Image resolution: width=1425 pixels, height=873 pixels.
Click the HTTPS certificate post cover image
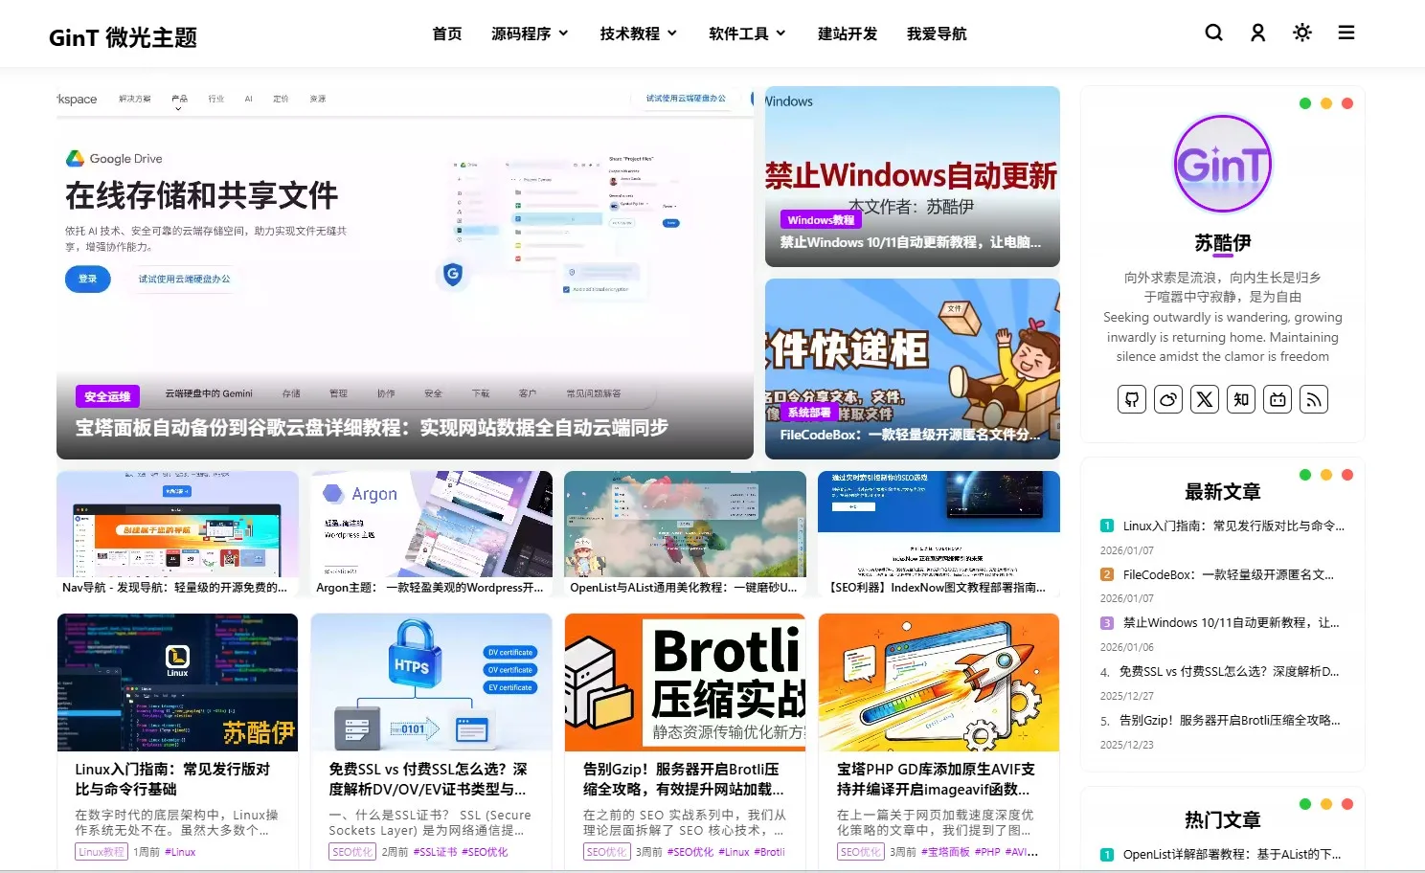(432, 683)
